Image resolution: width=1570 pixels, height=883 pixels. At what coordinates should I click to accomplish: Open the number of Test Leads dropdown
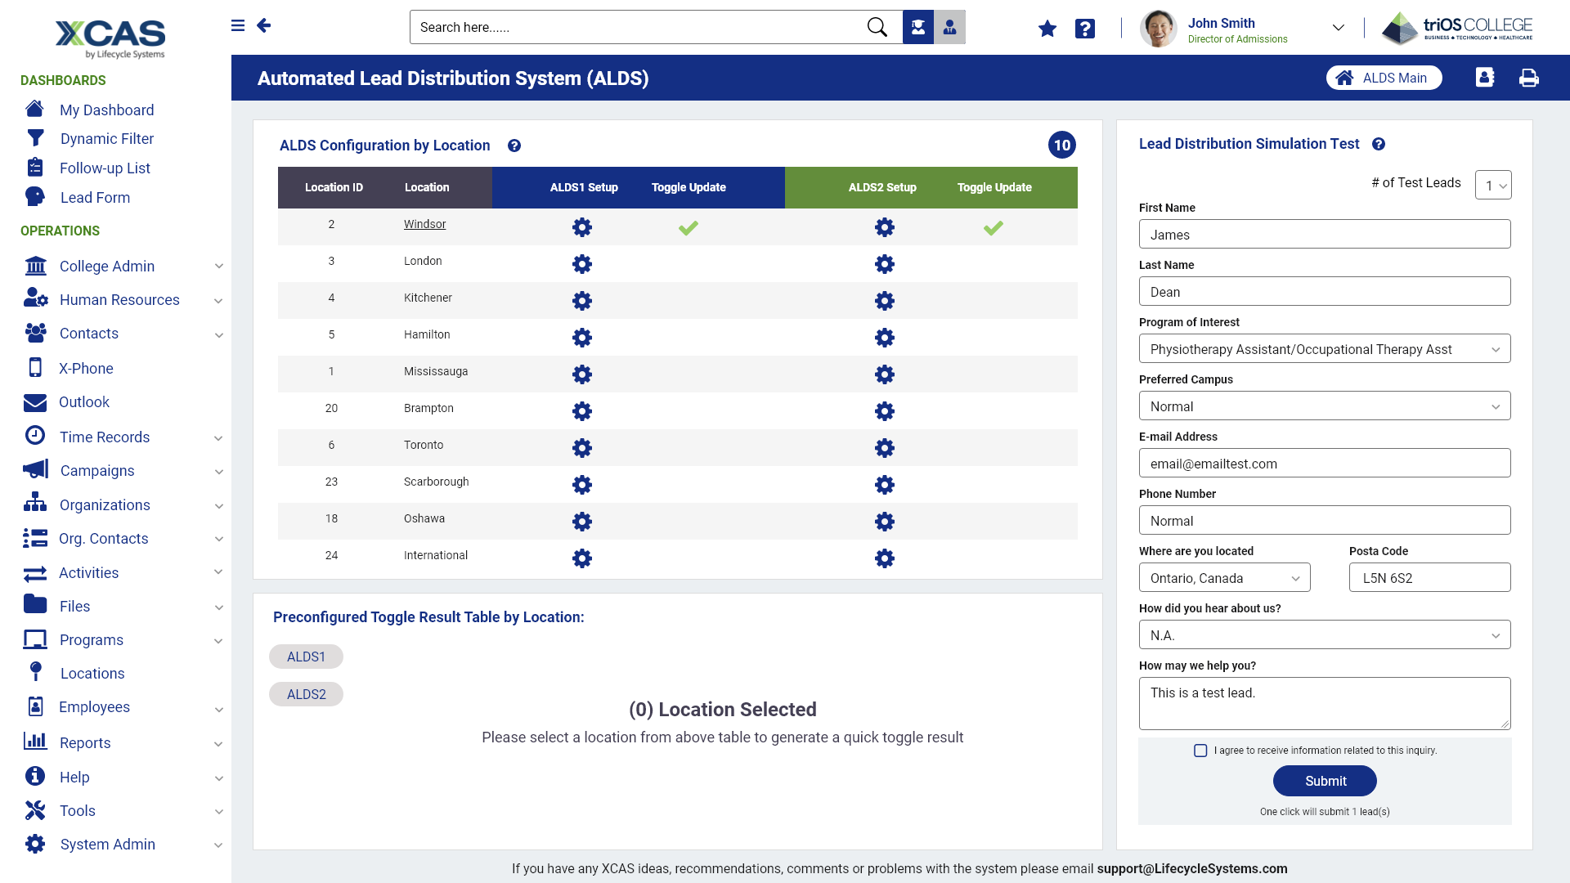pos(1492,185)
